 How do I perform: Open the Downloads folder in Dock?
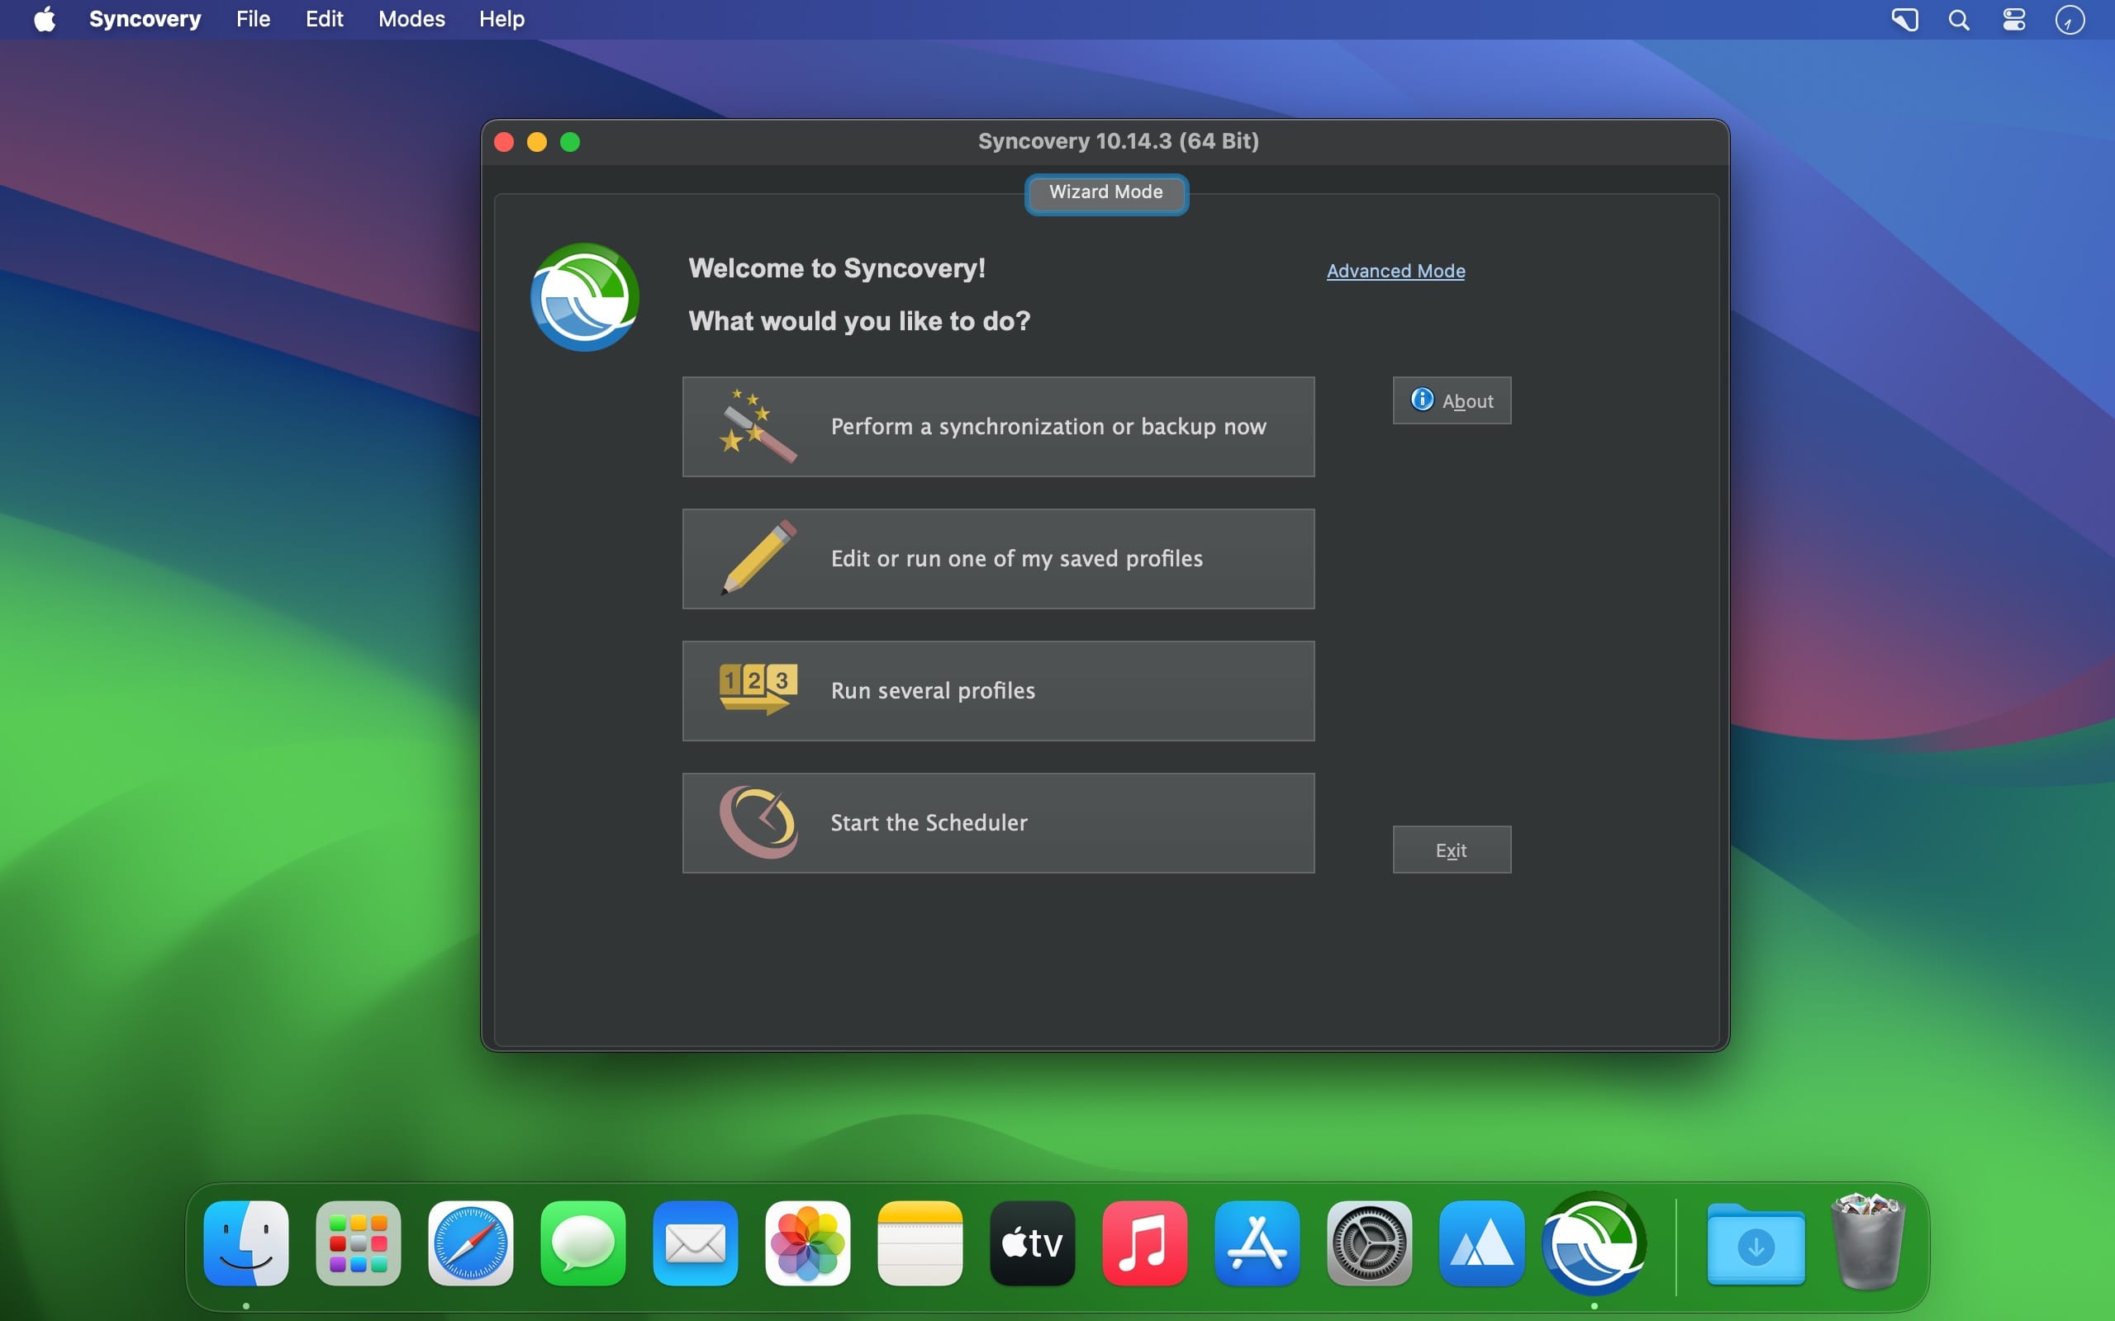[x=1755, y=1243]
